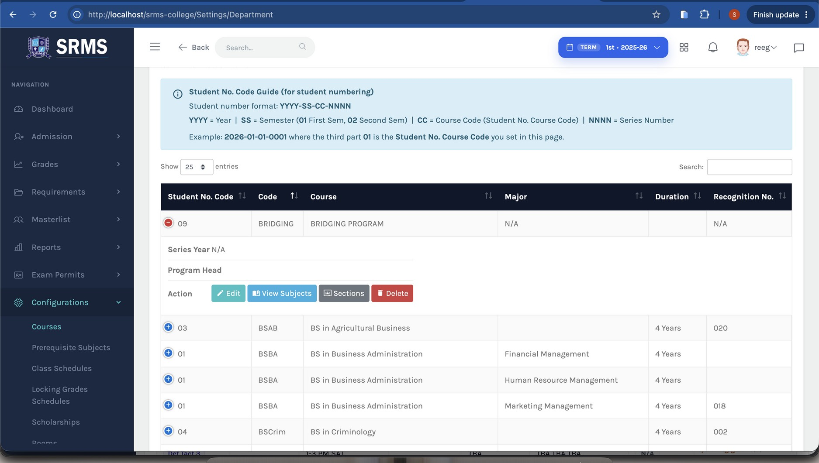Click the Finish update button
819x463 pixels.
(780, 14)
